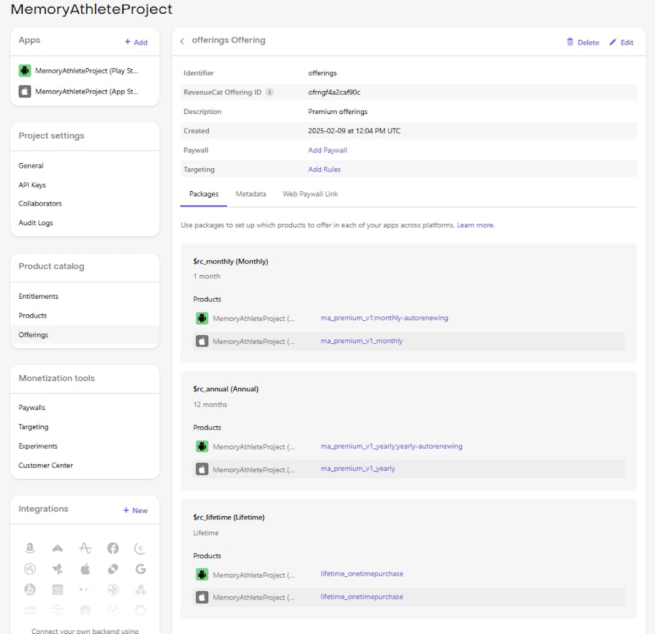Open the Learn more link
Screen dimensions: 655x634
[x=476, y=225]
